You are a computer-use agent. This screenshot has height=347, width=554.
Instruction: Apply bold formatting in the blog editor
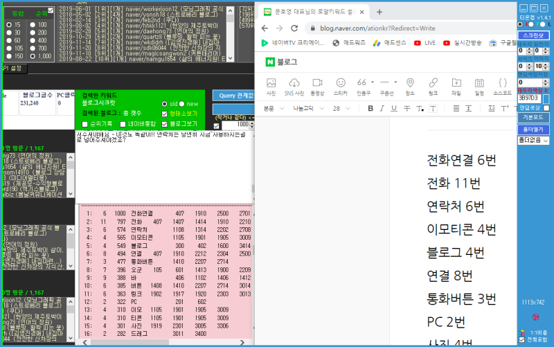pyautogui.click(x=370, y=109)
